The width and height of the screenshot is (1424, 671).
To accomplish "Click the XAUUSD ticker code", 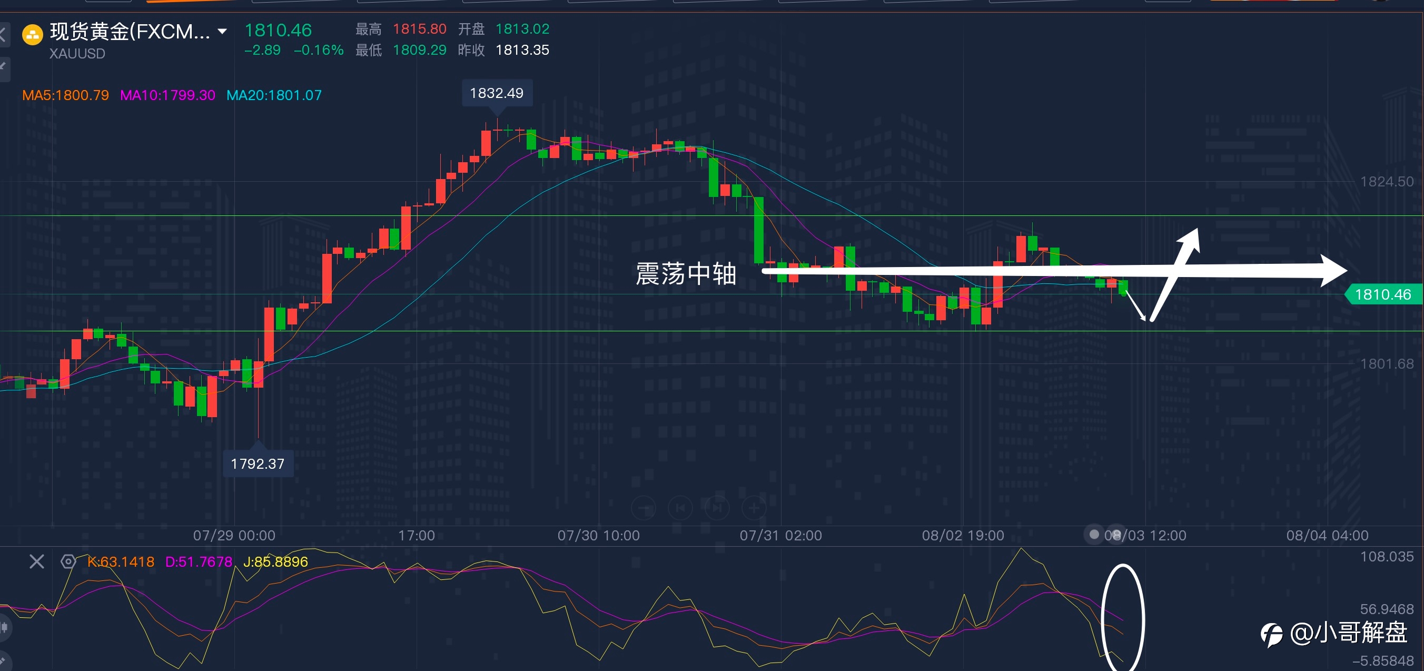I will click(x=77, y=54).
